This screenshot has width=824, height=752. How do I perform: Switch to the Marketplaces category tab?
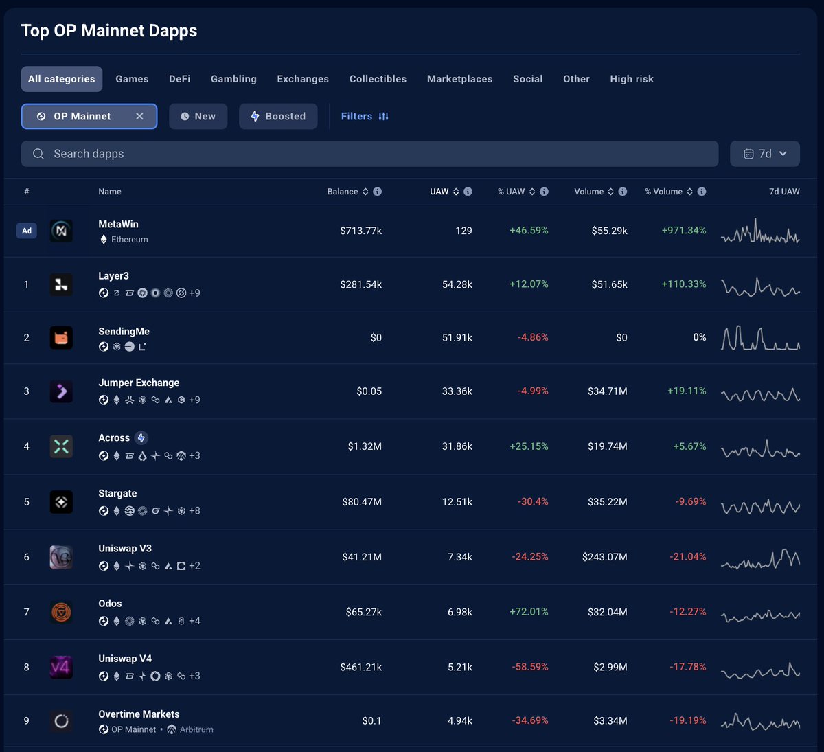(460, 79)
